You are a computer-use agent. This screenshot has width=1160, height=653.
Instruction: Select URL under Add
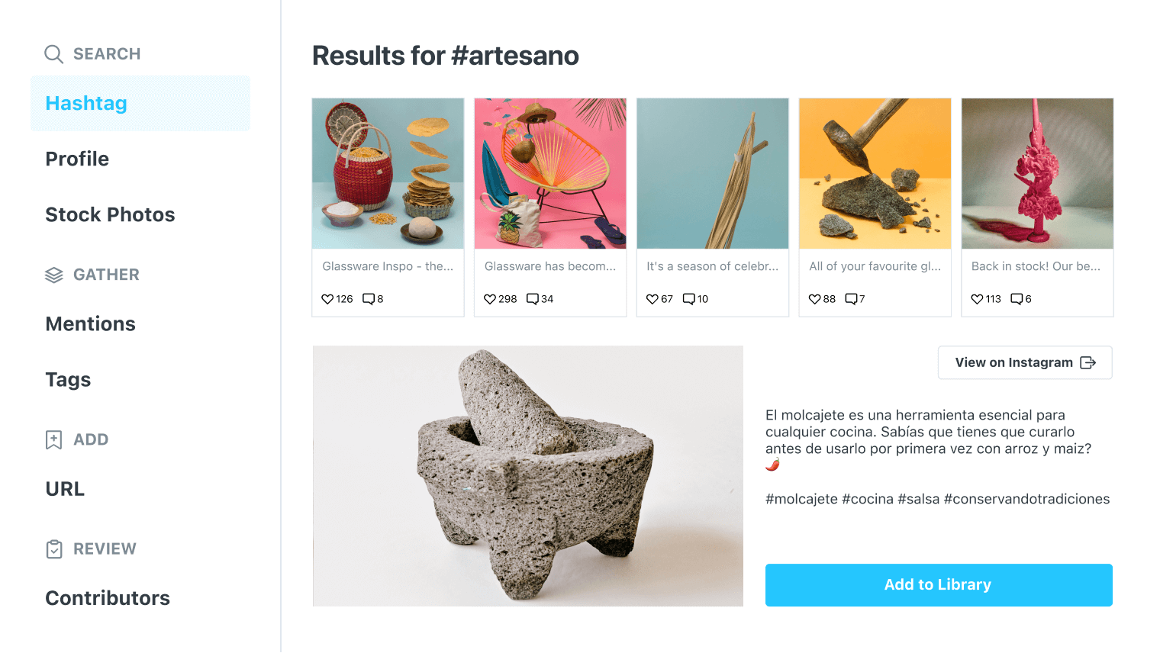(x=65, y=488)
